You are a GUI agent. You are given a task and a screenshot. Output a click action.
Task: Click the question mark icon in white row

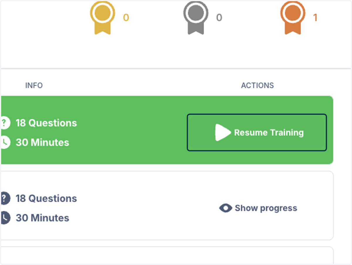tap(5, 198)
